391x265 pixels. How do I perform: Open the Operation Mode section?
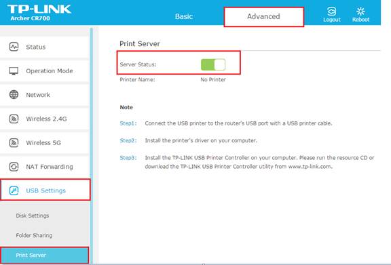[44, 70]
